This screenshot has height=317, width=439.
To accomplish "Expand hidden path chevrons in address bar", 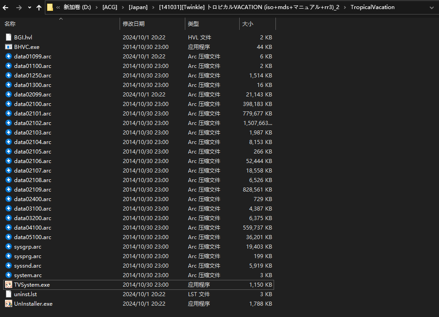I will pos(58,8).
